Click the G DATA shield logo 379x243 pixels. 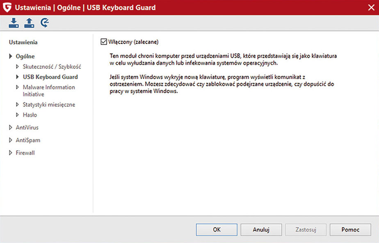tap(7, 7)
